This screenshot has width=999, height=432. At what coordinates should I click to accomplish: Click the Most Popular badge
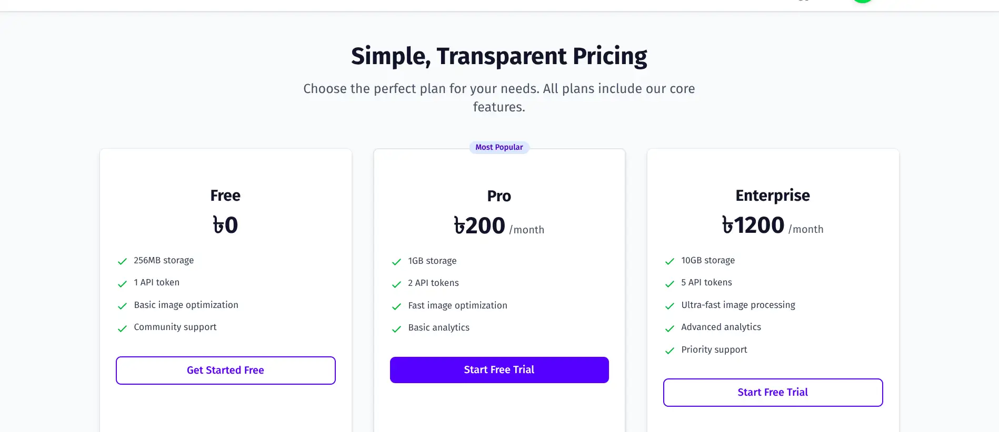pyautogui.click(x=499, y=148)
